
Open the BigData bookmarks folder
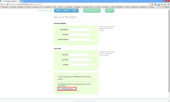click(x=20, y=7)
